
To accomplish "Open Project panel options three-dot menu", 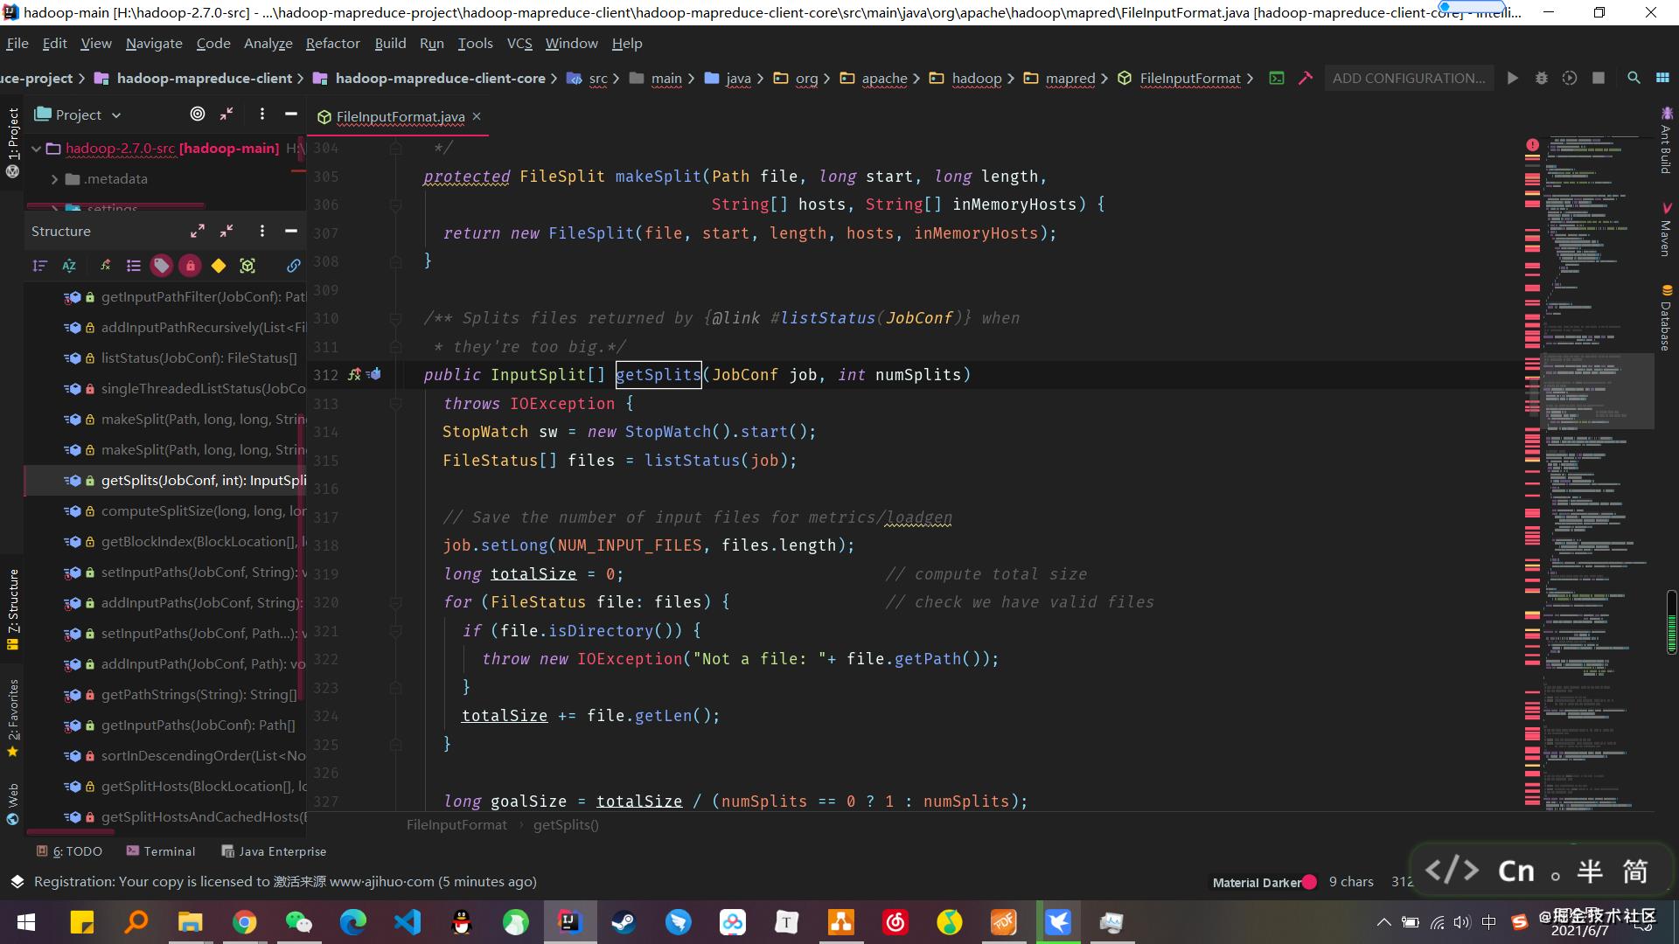I will pos(261,114).
